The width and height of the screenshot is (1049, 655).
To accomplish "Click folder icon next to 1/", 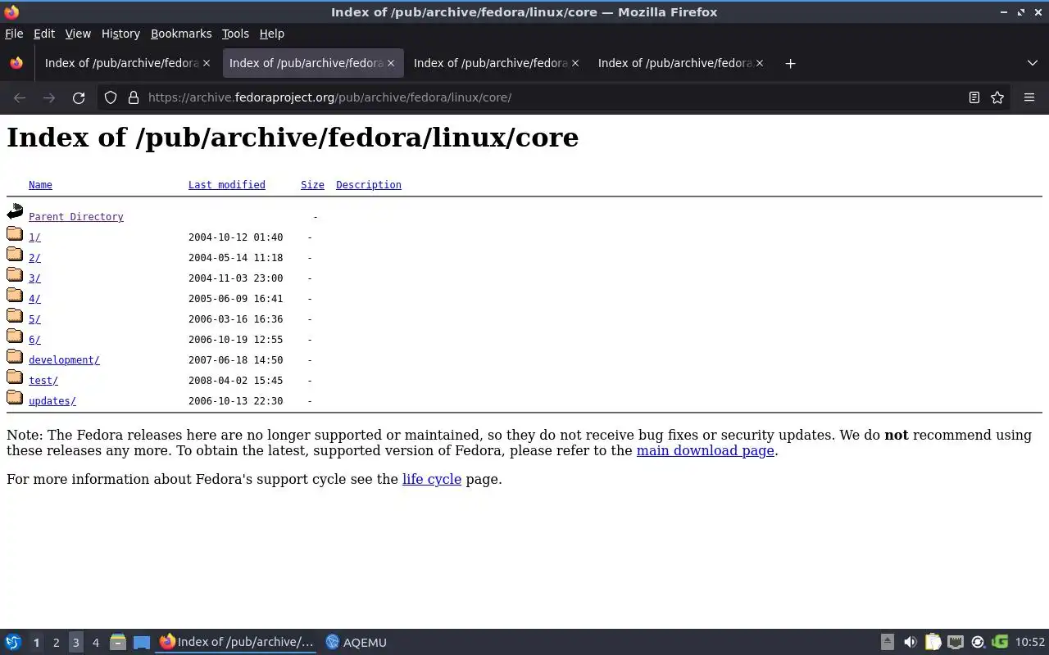I will point(15,234).
